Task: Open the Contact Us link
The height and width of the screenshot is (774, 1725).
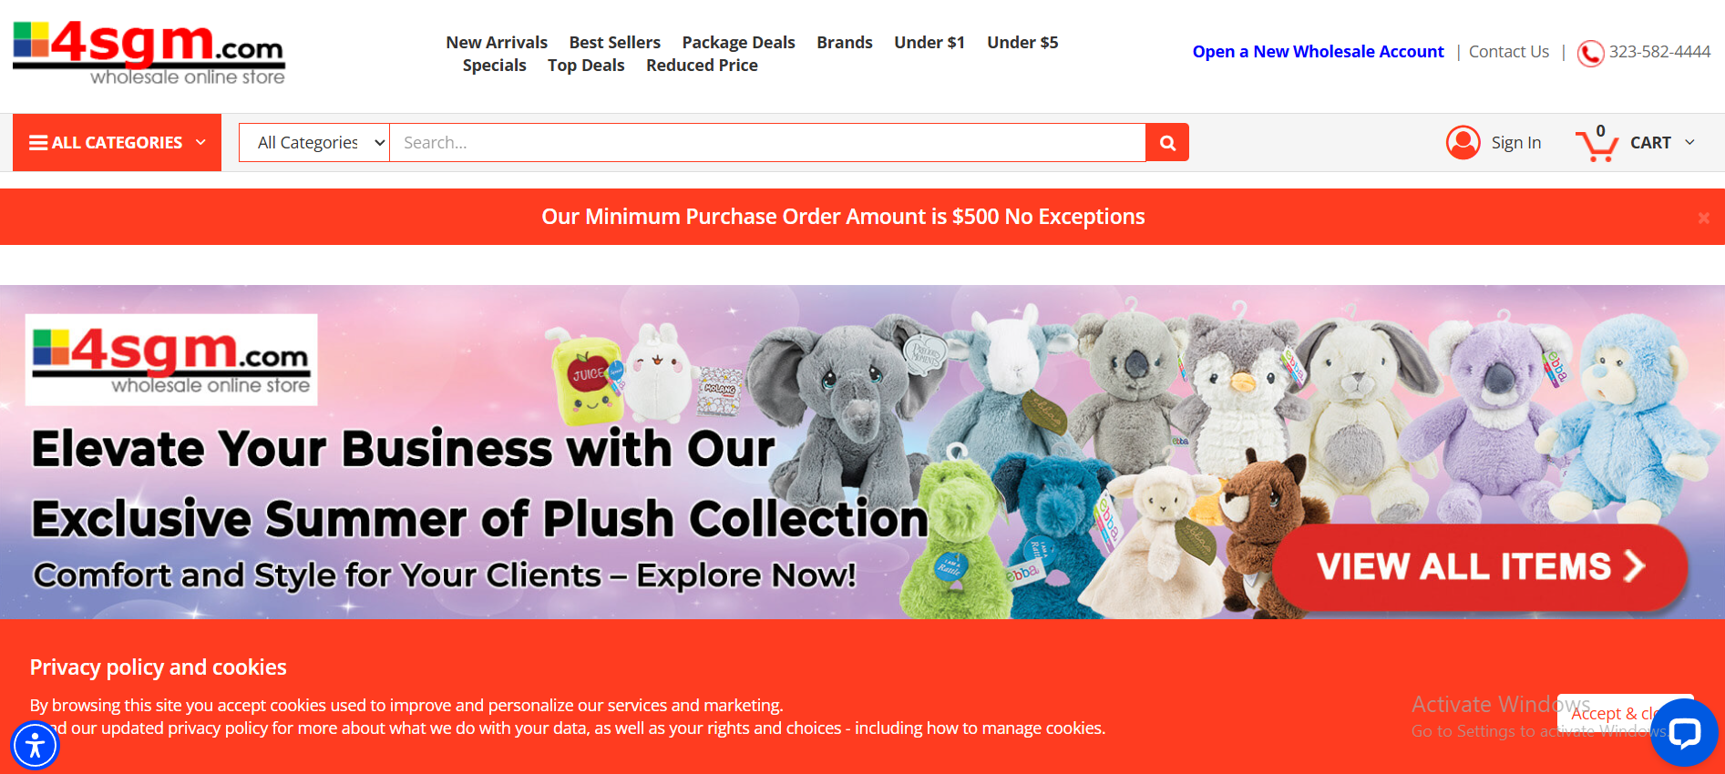Action: pos(1509,52)
